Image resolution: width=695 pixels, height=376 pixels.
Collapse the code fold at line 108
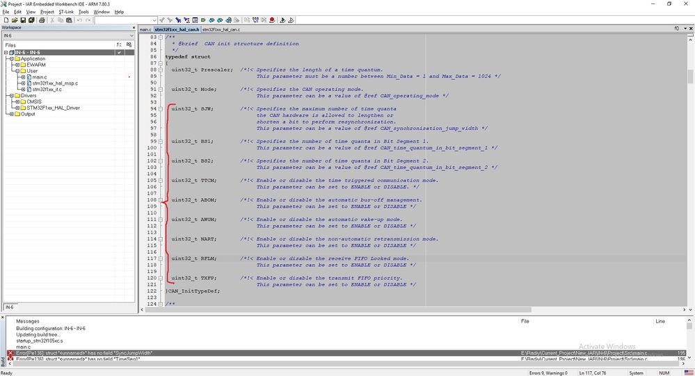coord(161,199)
